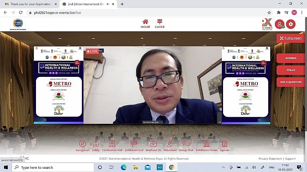Mute the audio-playing expo tab
Image resolution: width=307 pixels, height=172 pixels.
(108, 4)
